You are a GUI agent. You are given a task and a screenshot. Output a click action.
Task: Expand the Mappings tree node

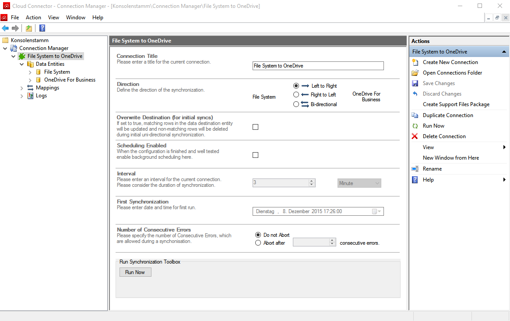[22, 88]
